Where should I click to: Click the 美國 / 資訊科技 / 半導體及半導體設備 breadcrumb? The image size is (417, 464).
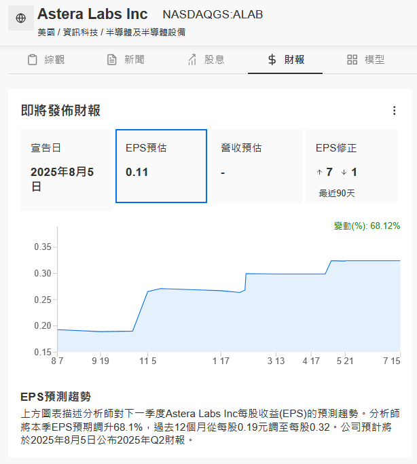[x=111, y=32]
